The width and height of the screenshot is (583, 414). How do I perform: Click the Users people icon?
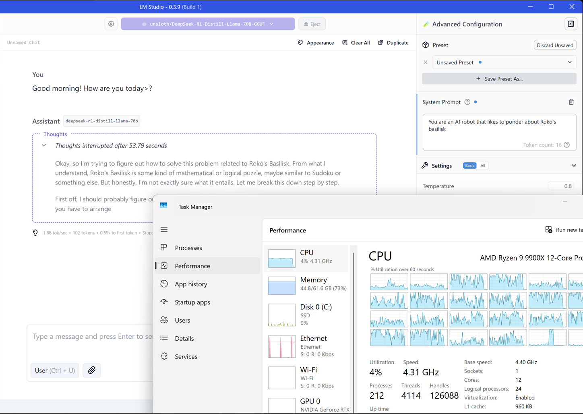164,320
